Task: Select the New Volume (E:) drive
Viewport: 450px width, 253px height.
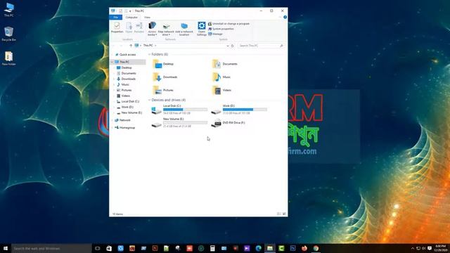Action: (179, 123)
